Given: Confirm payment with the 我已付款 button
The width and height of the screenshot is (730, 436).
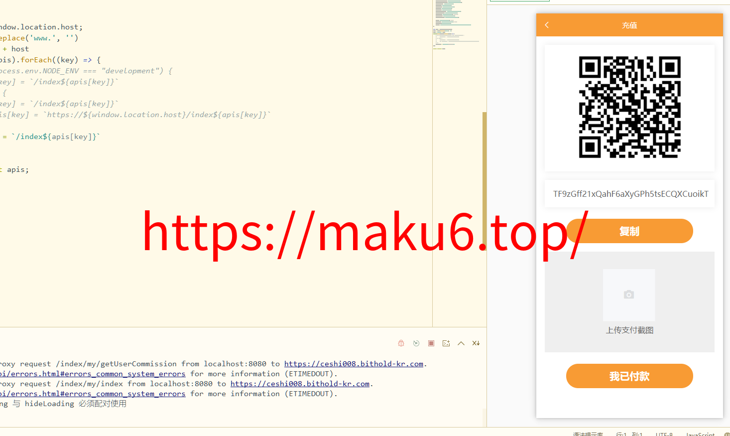Looking at the screenshot, I should 629,376.
